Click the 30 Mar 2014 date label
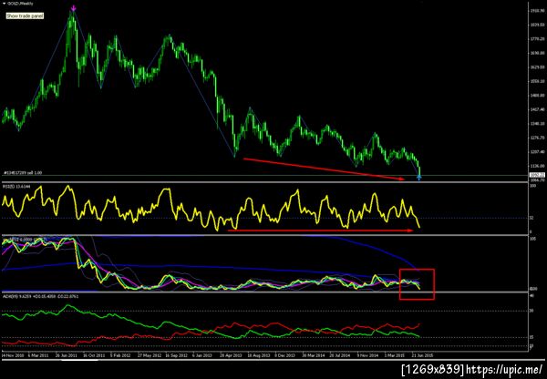The image size is (547, 379). [x=314, y=355]
